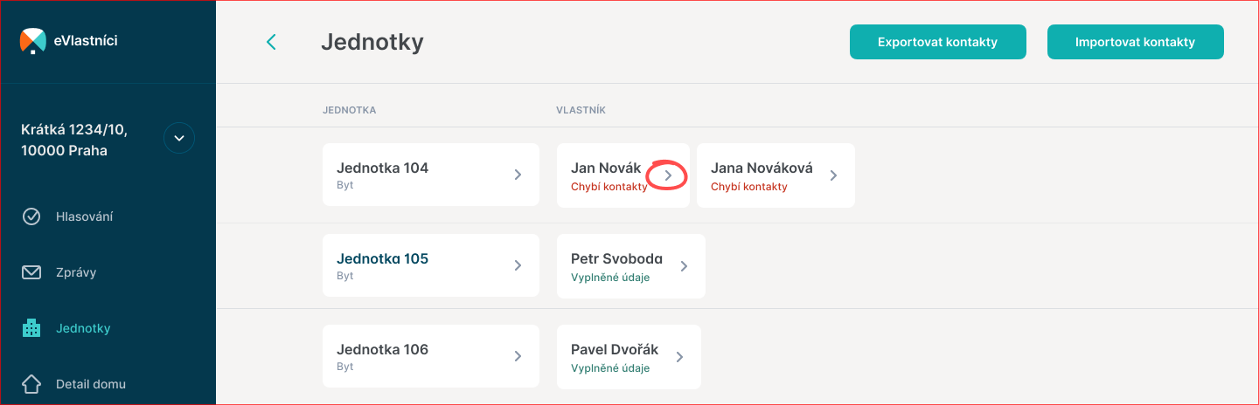The image size is (1259, 405).
Task: Click chevron on Jednotka 106 card
Action: (x=518, y=356)
